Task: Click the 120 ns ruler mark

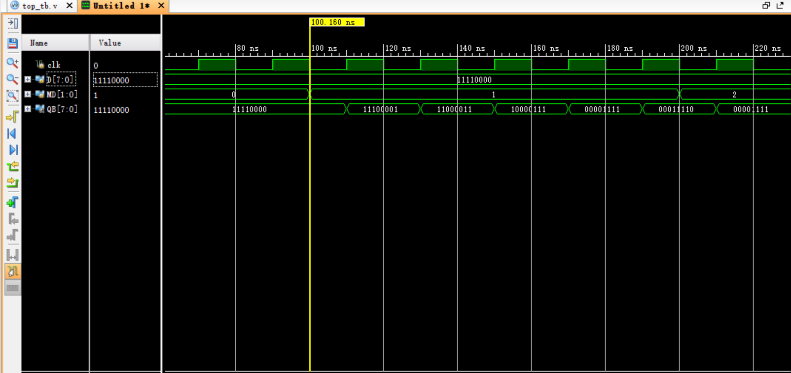Action: click(397, 48)
